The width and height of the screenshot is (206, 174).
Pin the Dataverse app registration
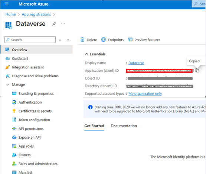tap(54, 24)
